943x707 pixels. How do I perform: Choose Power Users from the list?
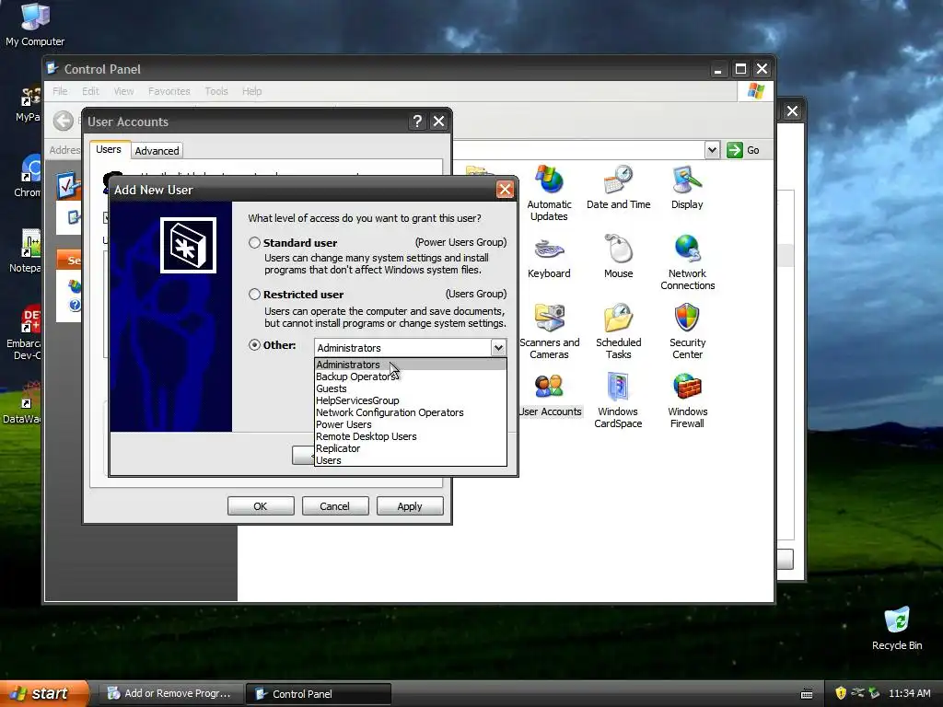[x=410, y=424]
